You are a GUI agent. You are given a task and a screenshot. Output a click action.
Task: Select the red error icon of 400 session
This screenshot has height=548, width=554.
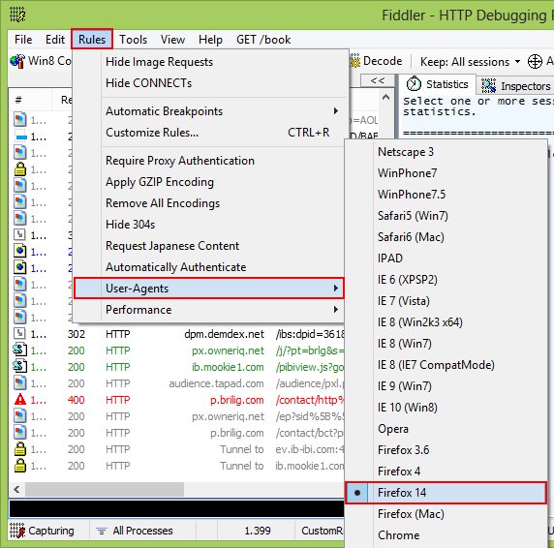(20, 399)
